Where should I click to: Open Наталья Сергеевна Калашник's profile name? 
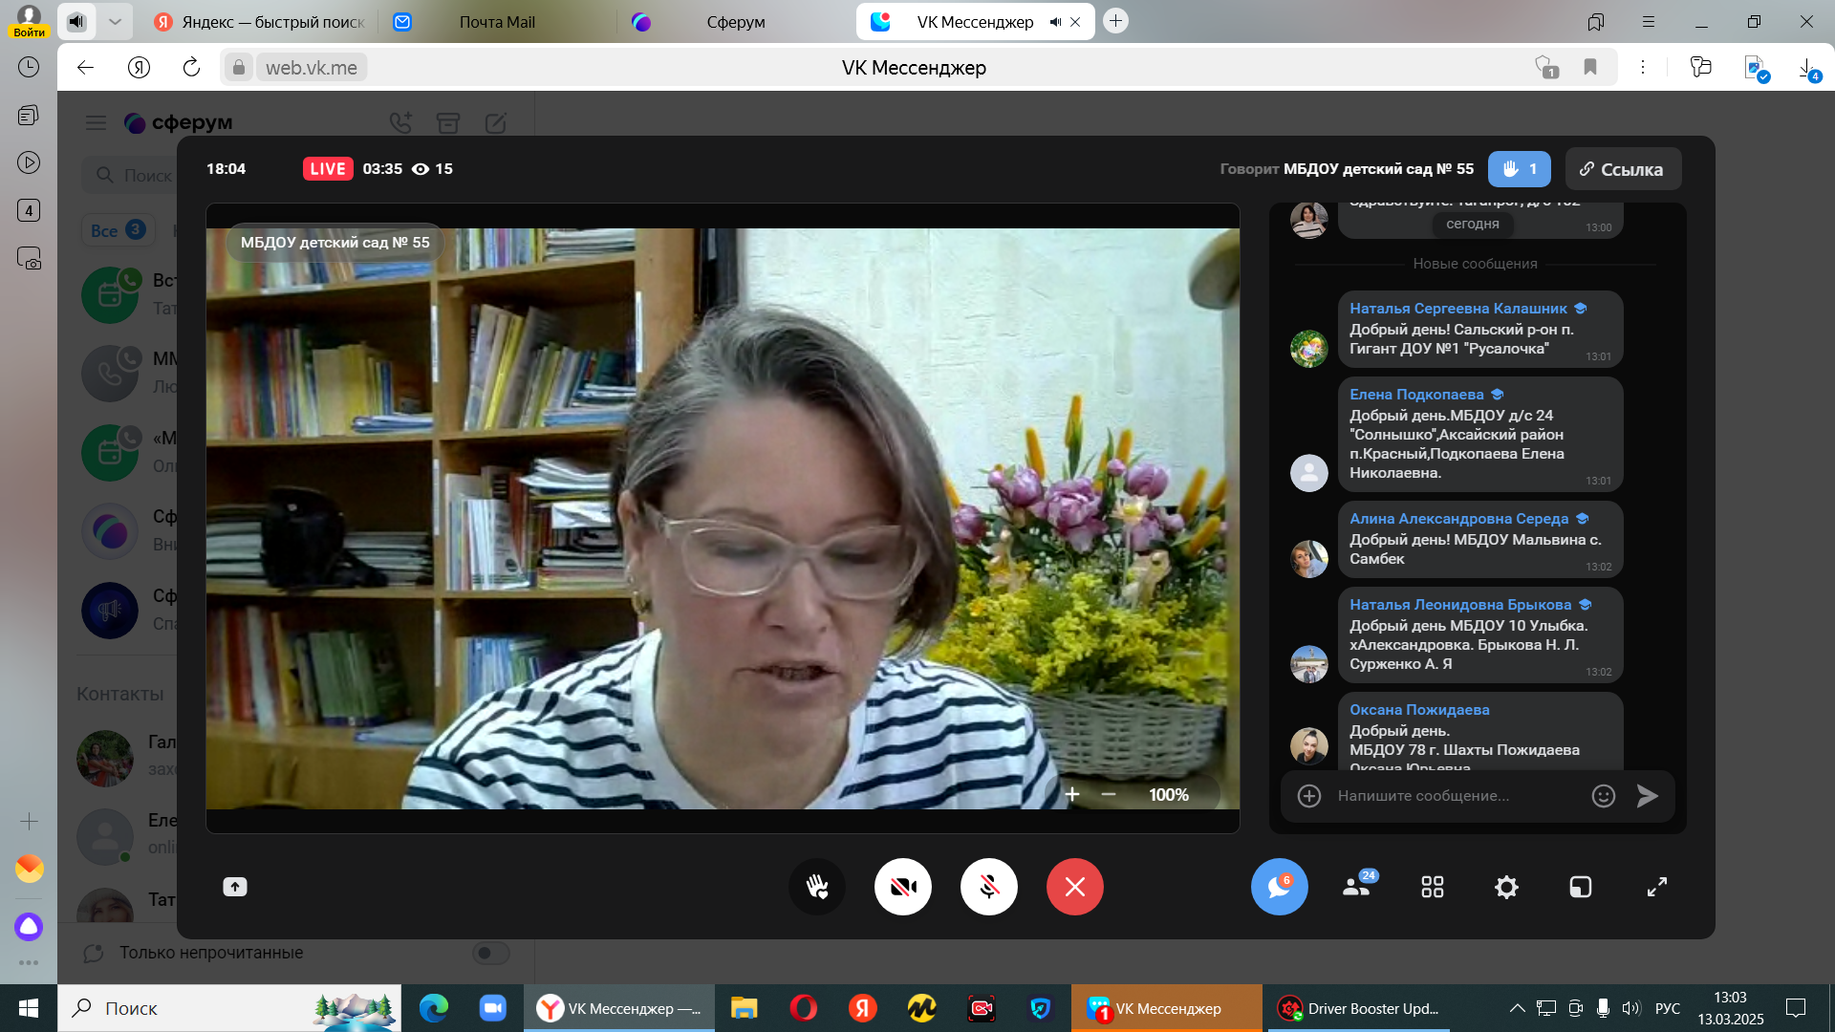coord(1458,309)
